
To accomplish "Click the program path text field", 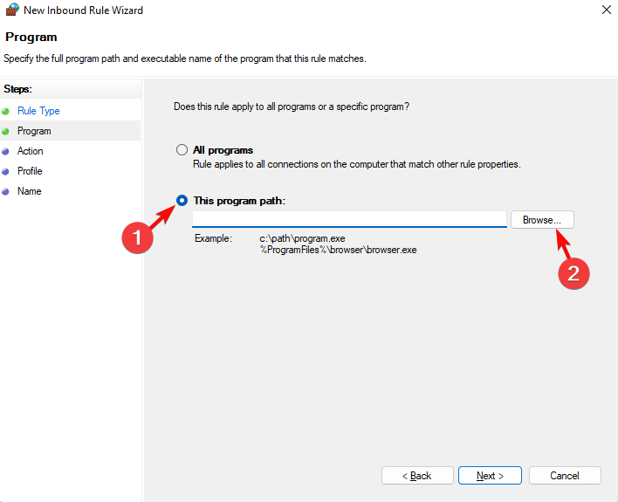I will pos(349,219).
